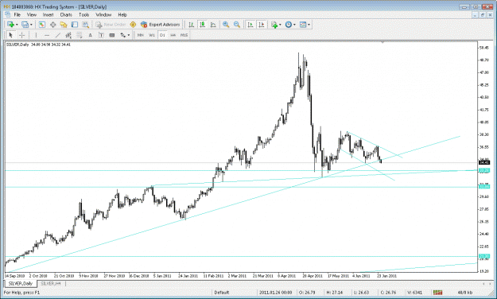Click the Default profile status bar entry
The image size is (497, 299).
[222, 293]
